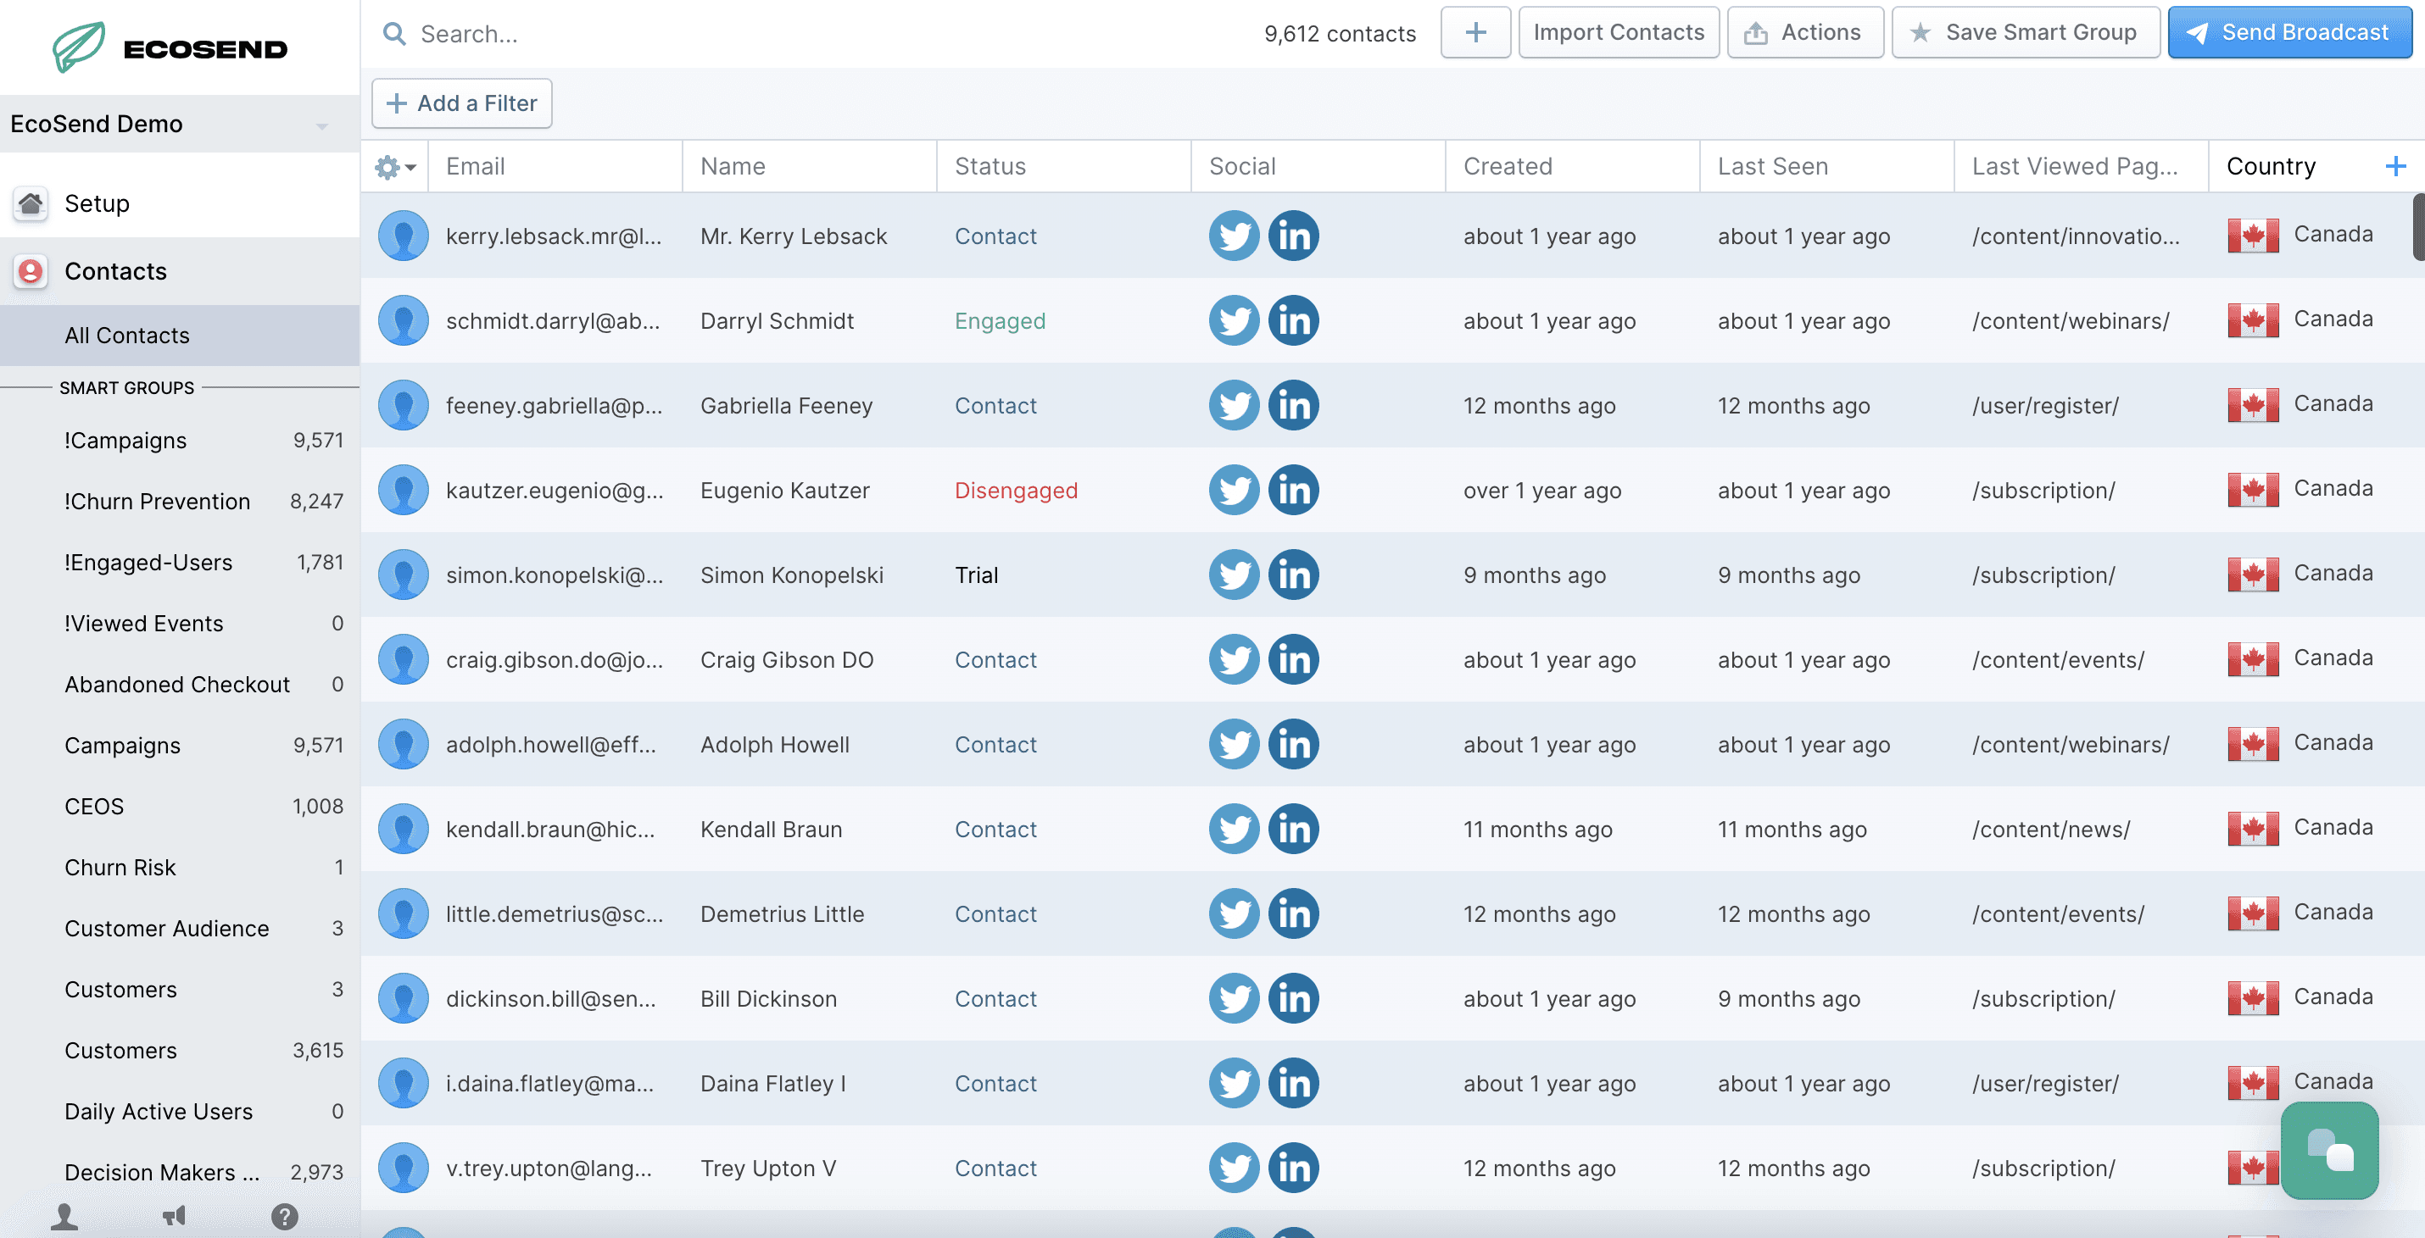Click the plus icon button beside Import Contacts

[x=1475, y=33]
